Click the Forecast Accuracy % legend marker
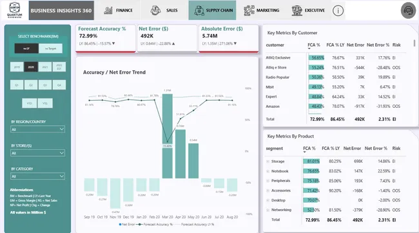This screenshot has height=233, width=419. 139,225
